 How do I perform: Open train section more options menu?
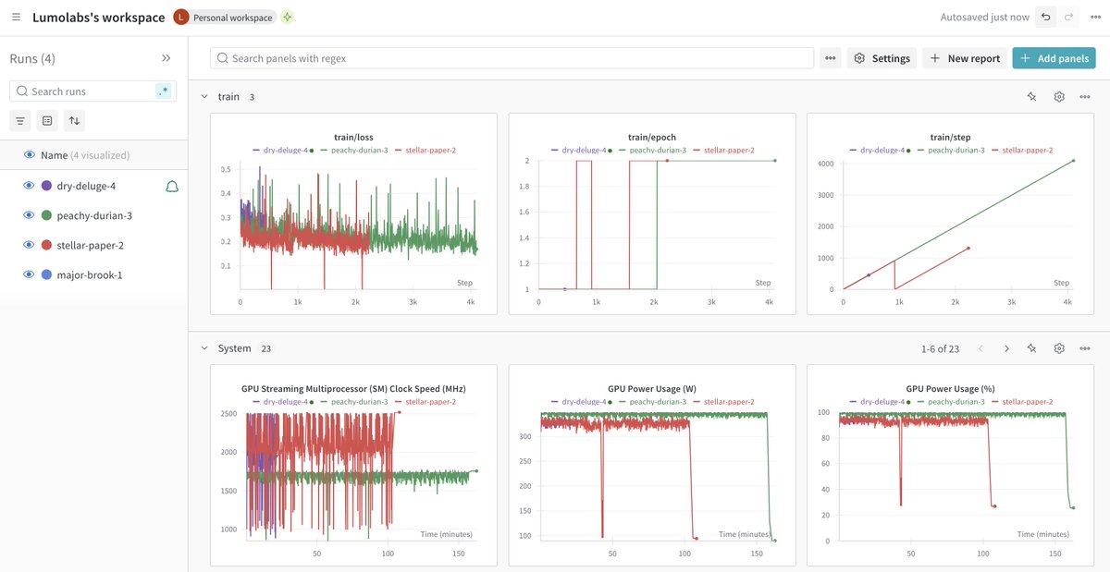tap(1085, 96)
